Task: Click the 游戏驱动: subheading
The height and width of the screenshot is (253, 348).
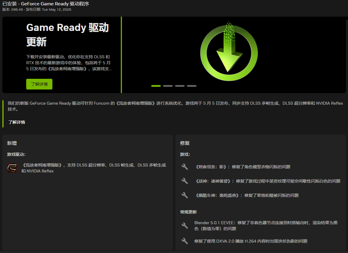Action: [x=16, y=154]
